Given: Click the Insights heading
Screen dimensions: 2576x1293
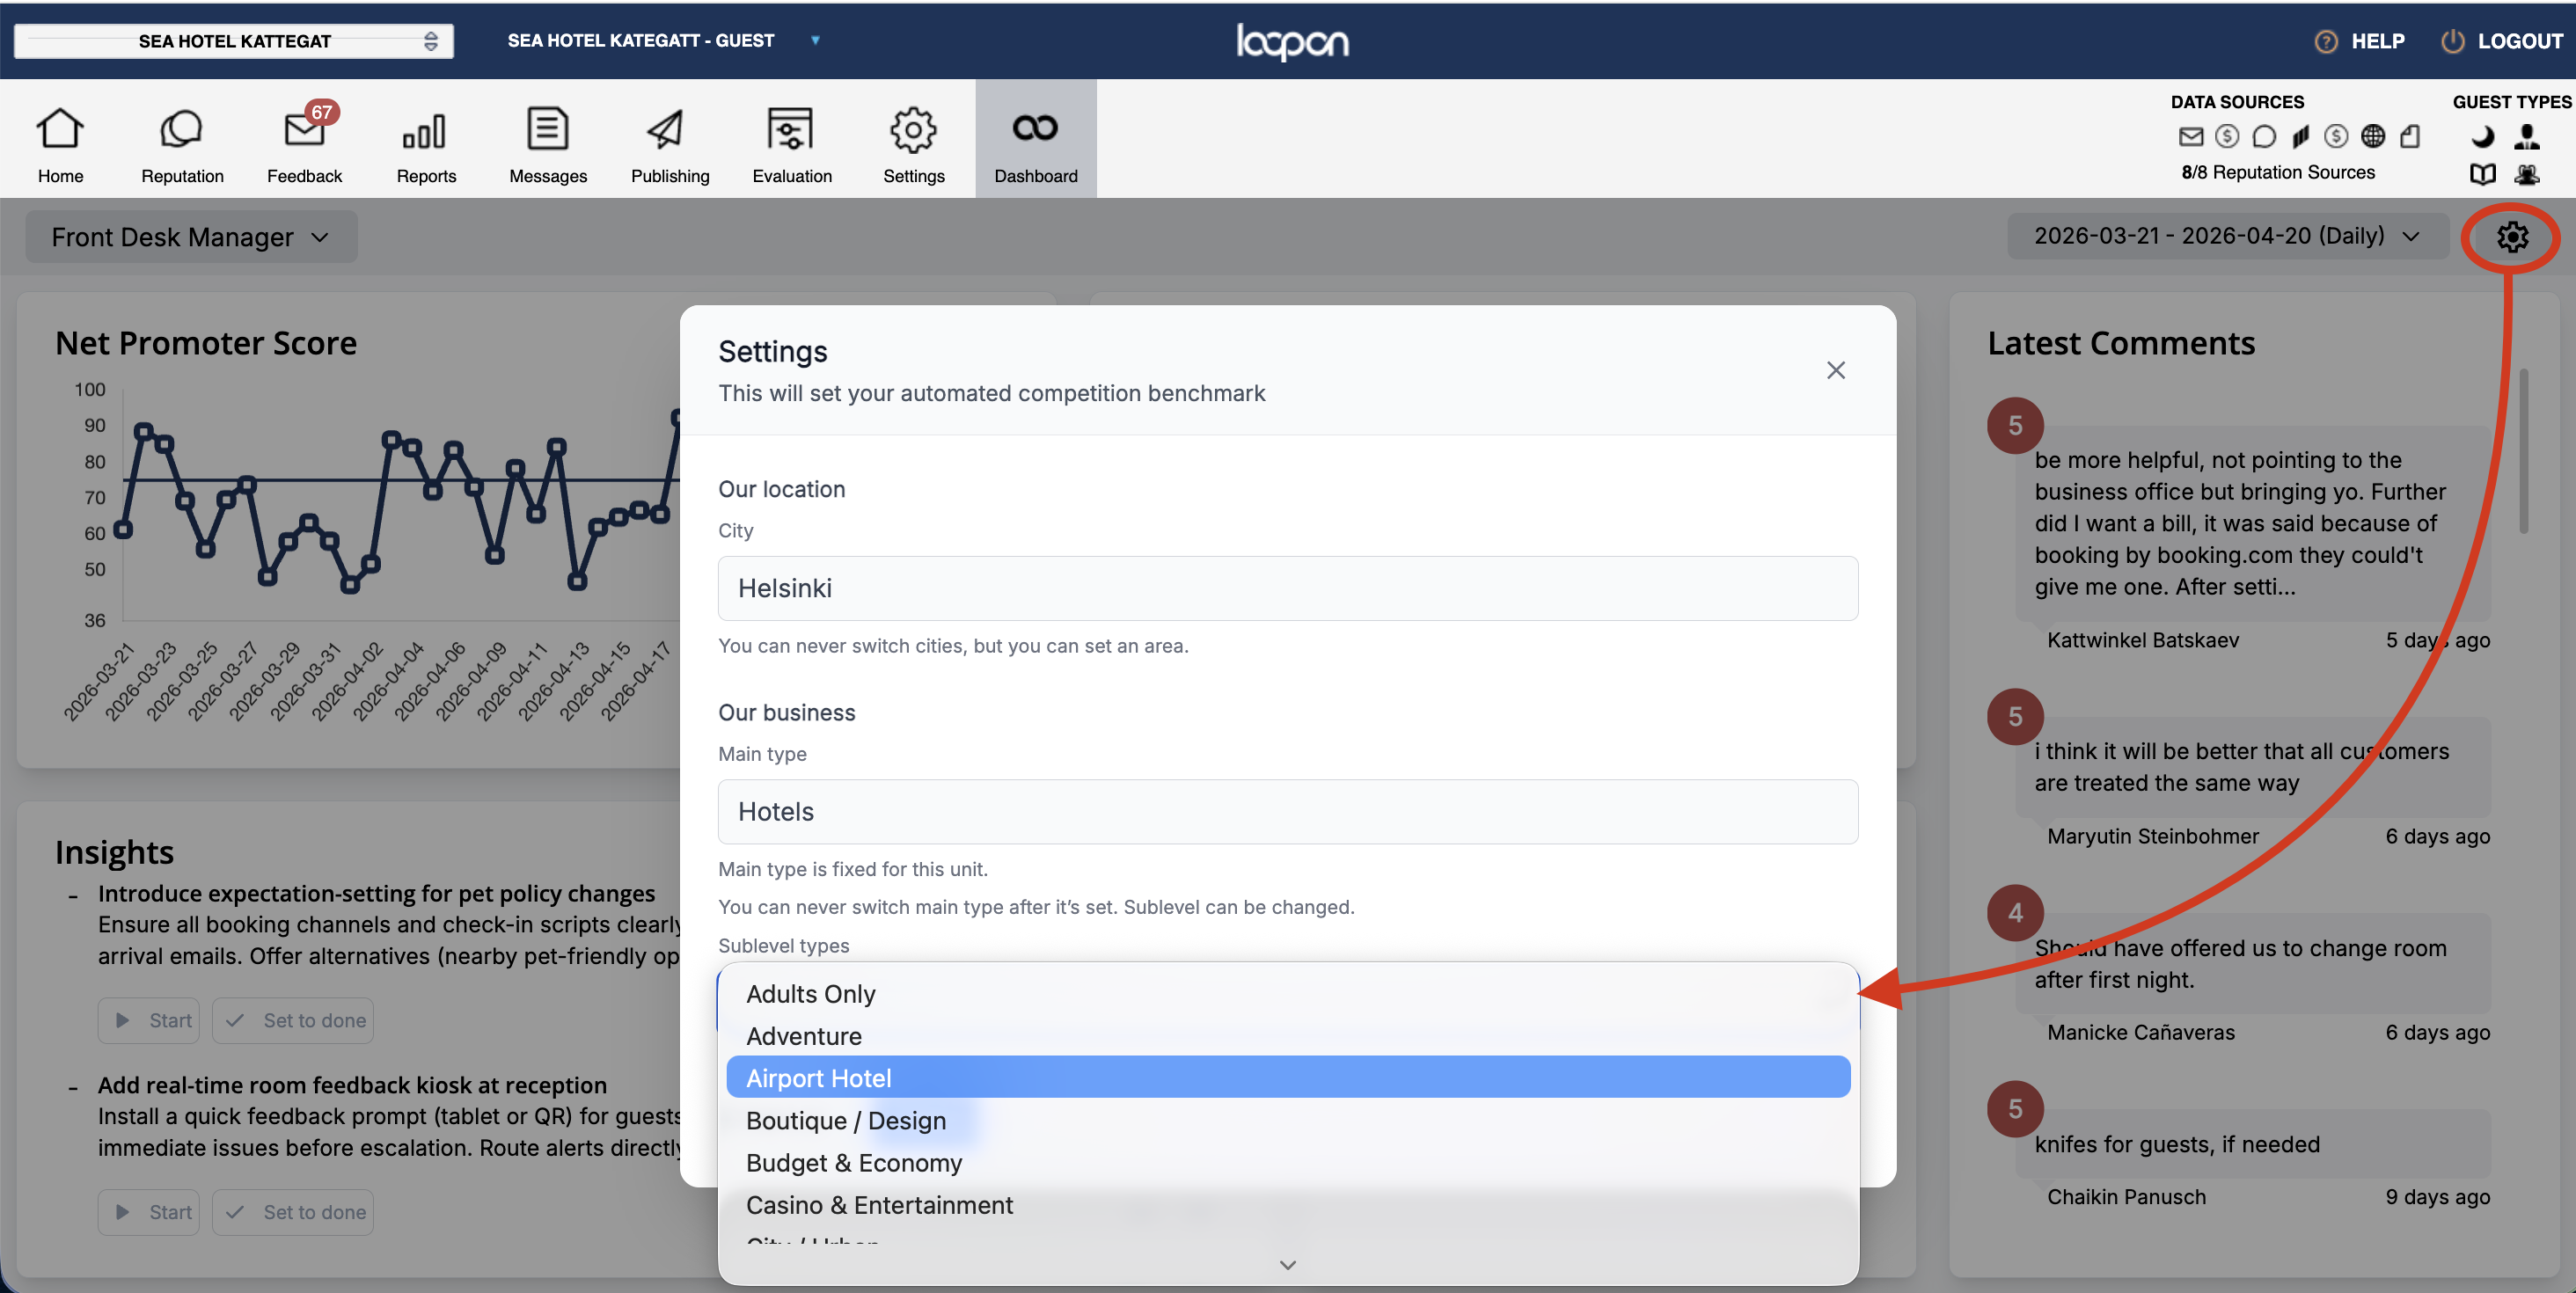Looking at the screenshot, I should [114, 852].
